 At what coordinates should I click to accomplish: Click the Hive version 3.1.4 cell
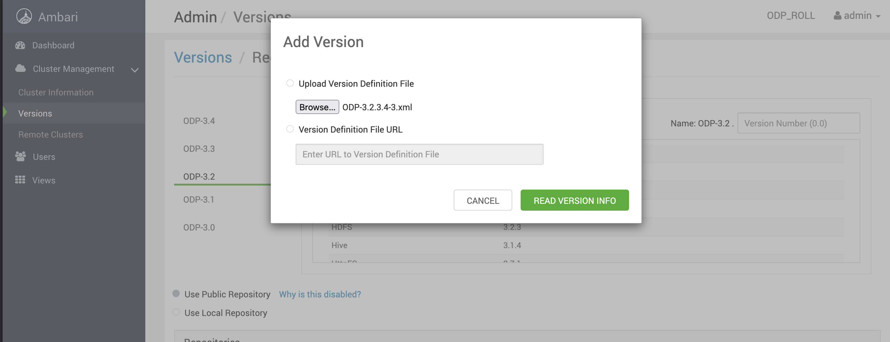tap(512, 245)
